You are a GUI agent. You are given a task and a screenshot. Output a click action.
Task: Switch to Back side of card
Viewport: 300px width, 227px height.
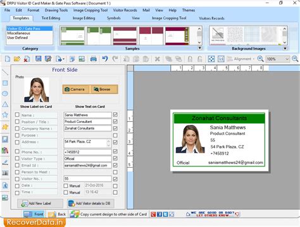point(57,214)
